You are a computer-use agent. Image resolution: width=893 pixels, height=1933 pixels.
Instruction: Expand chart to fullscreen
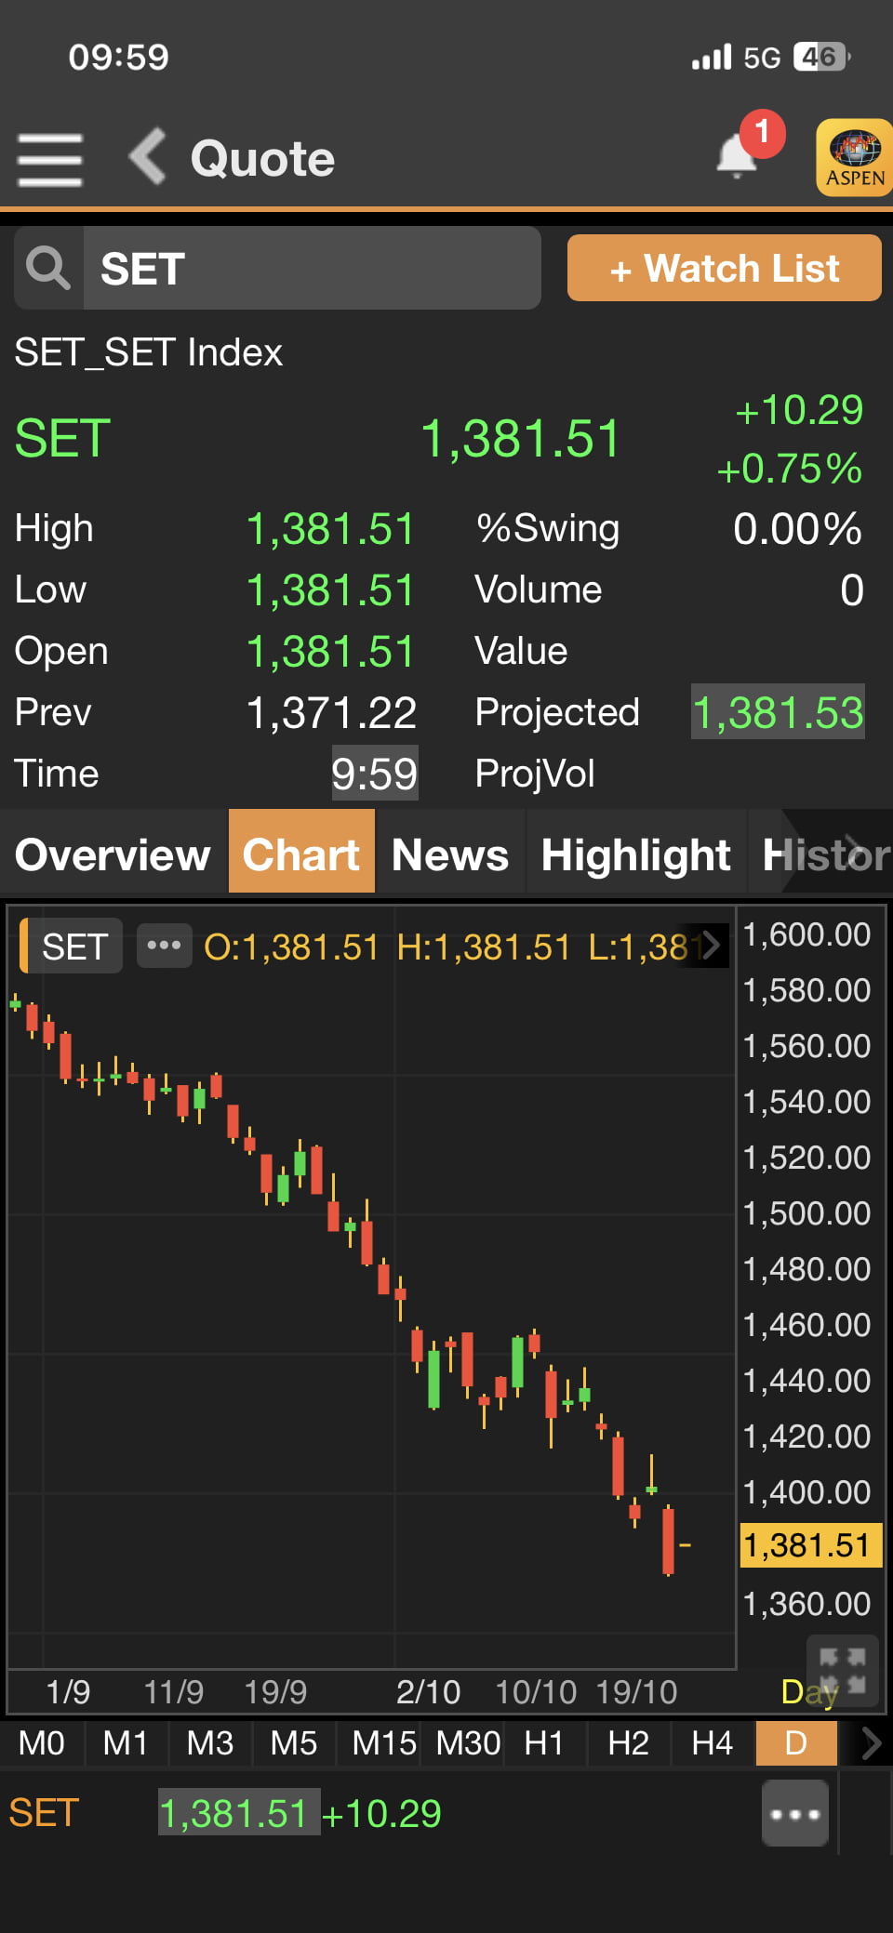(842, 1671)
